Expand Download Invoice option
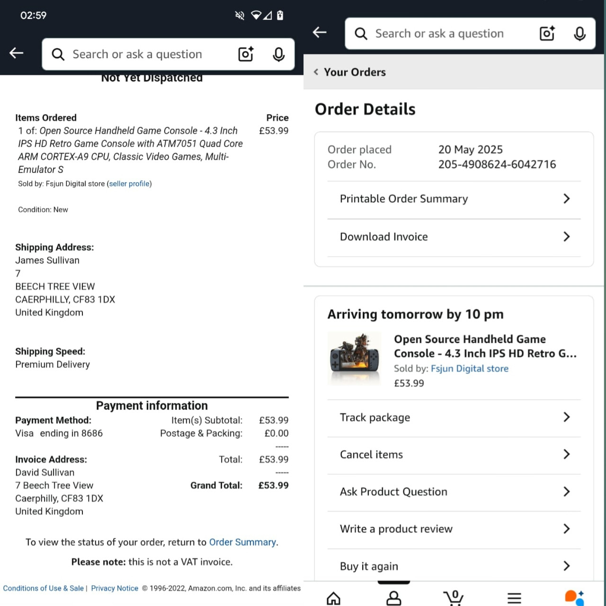Screen dimensions: 606x606 tap(454, 237)
